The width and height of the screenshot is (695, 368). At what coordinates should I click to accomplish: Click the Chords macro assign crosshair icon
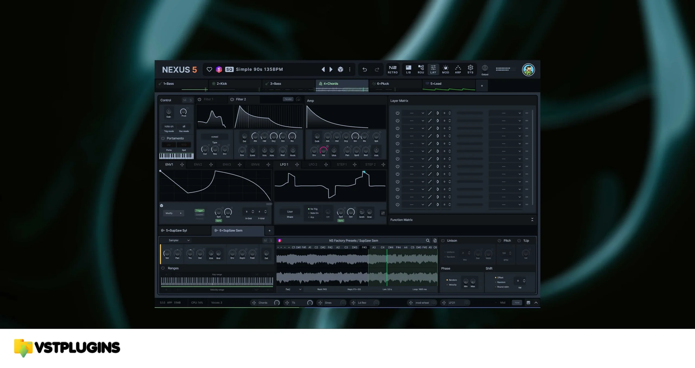tap(254, 303)
